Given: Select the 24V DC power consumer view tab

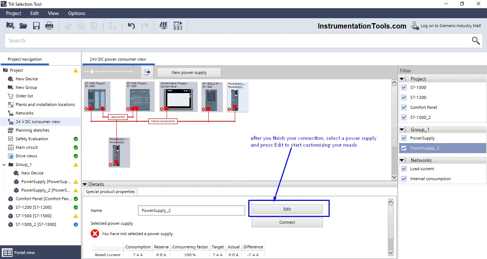Looking at the screenshot, I should (118, 59).
